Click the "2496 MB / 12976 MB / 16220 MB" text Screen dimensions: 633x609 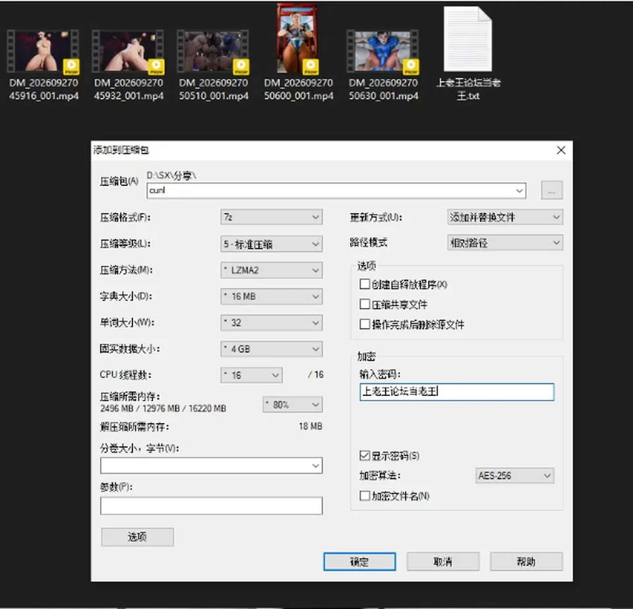163,408
